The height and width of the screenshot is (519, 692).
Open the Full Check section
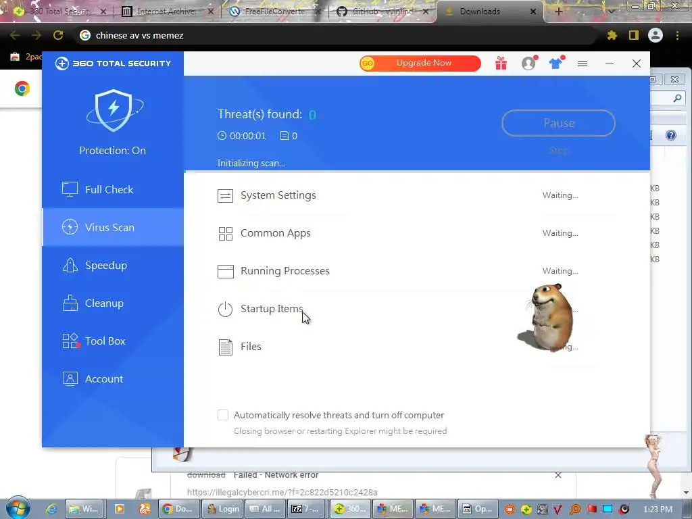[x=113, y=189]
